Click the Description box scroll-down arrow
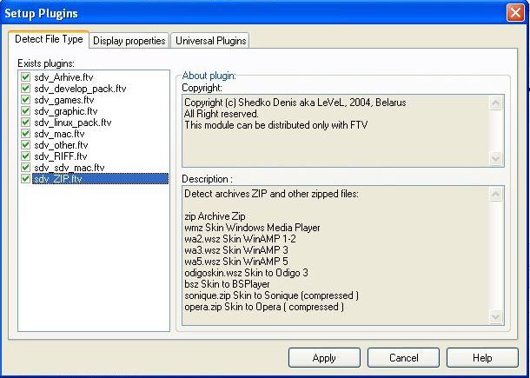Screen dimensions: 530x378 point(496,317)
